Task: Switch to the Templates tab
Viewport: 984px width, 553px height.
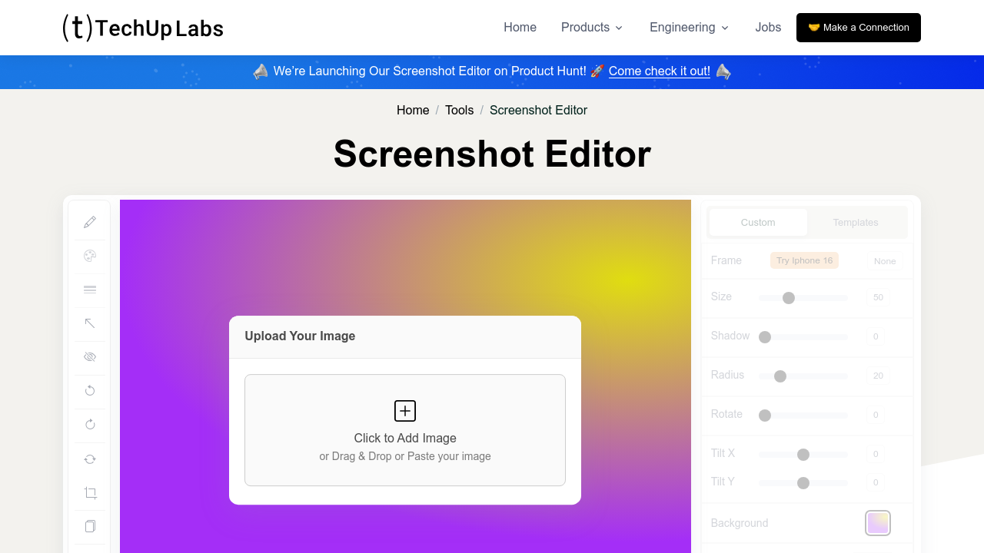Action: (855, 222)
